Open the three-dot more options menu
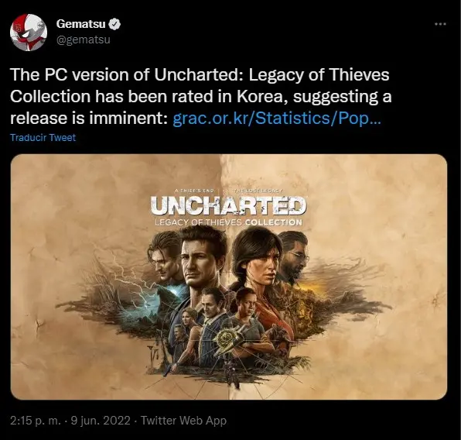 pyautogui.click(x=440, y=24)
